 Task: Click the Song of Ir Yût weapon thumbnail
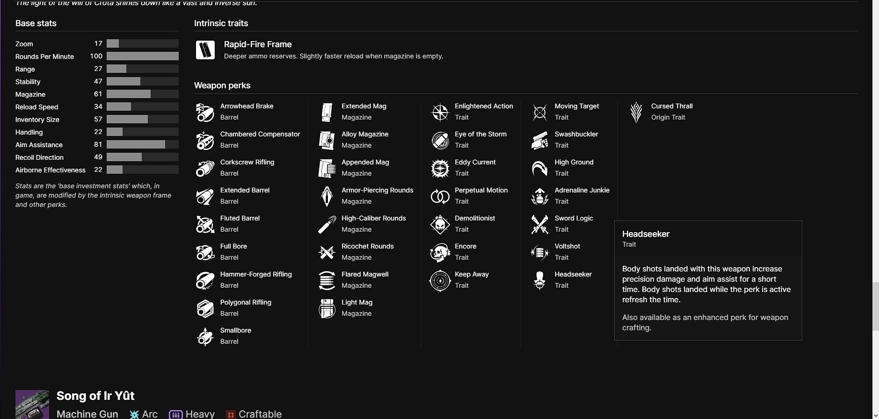point(32,405)
